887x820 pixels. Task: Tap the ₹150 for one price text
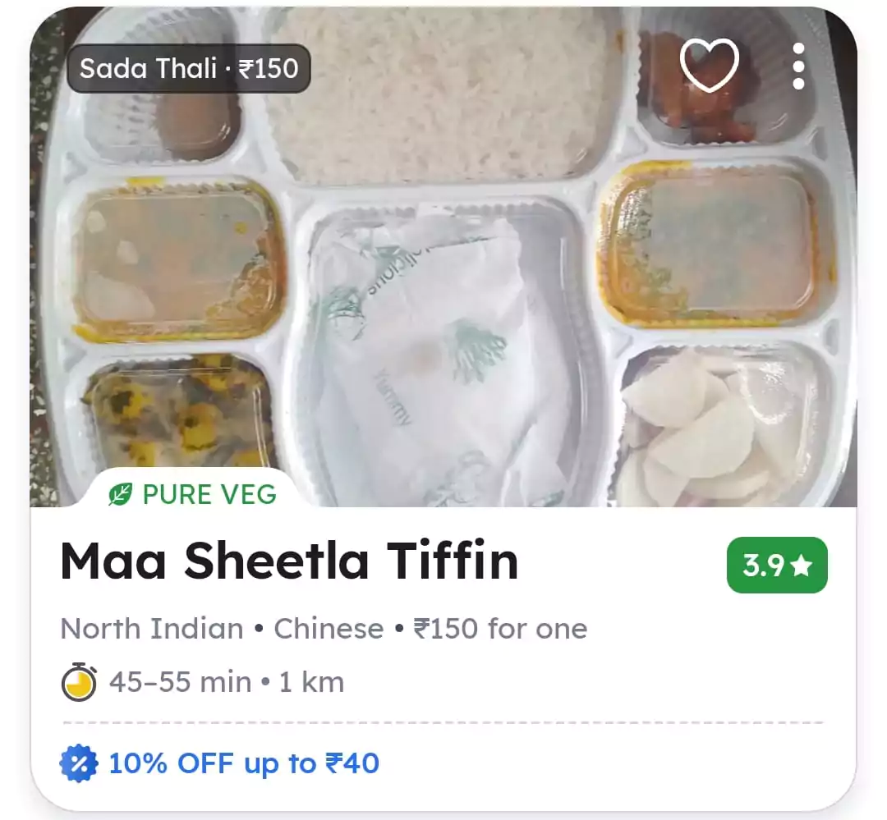pos(501,629)
